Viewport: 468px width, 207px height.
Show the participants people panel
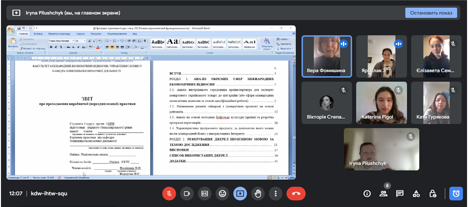coord(383,194)
